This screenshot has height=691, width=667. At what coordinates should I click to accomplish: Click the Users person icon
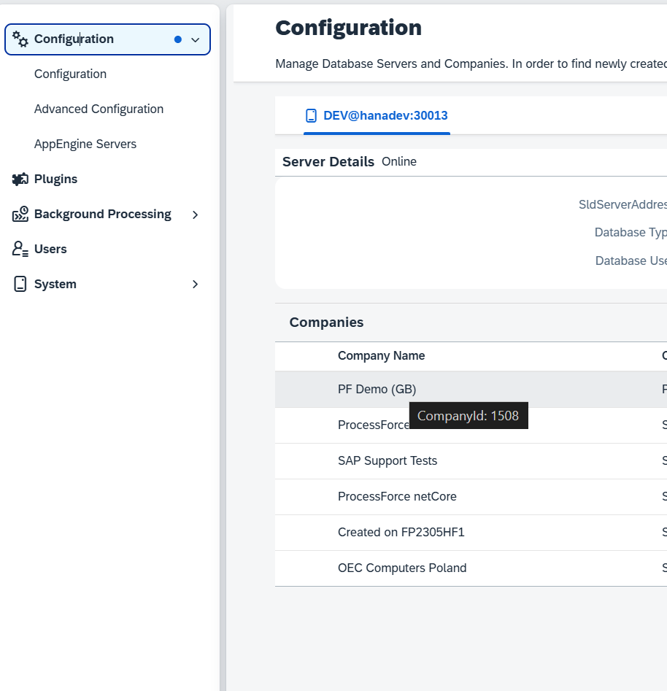click(20, 250)
